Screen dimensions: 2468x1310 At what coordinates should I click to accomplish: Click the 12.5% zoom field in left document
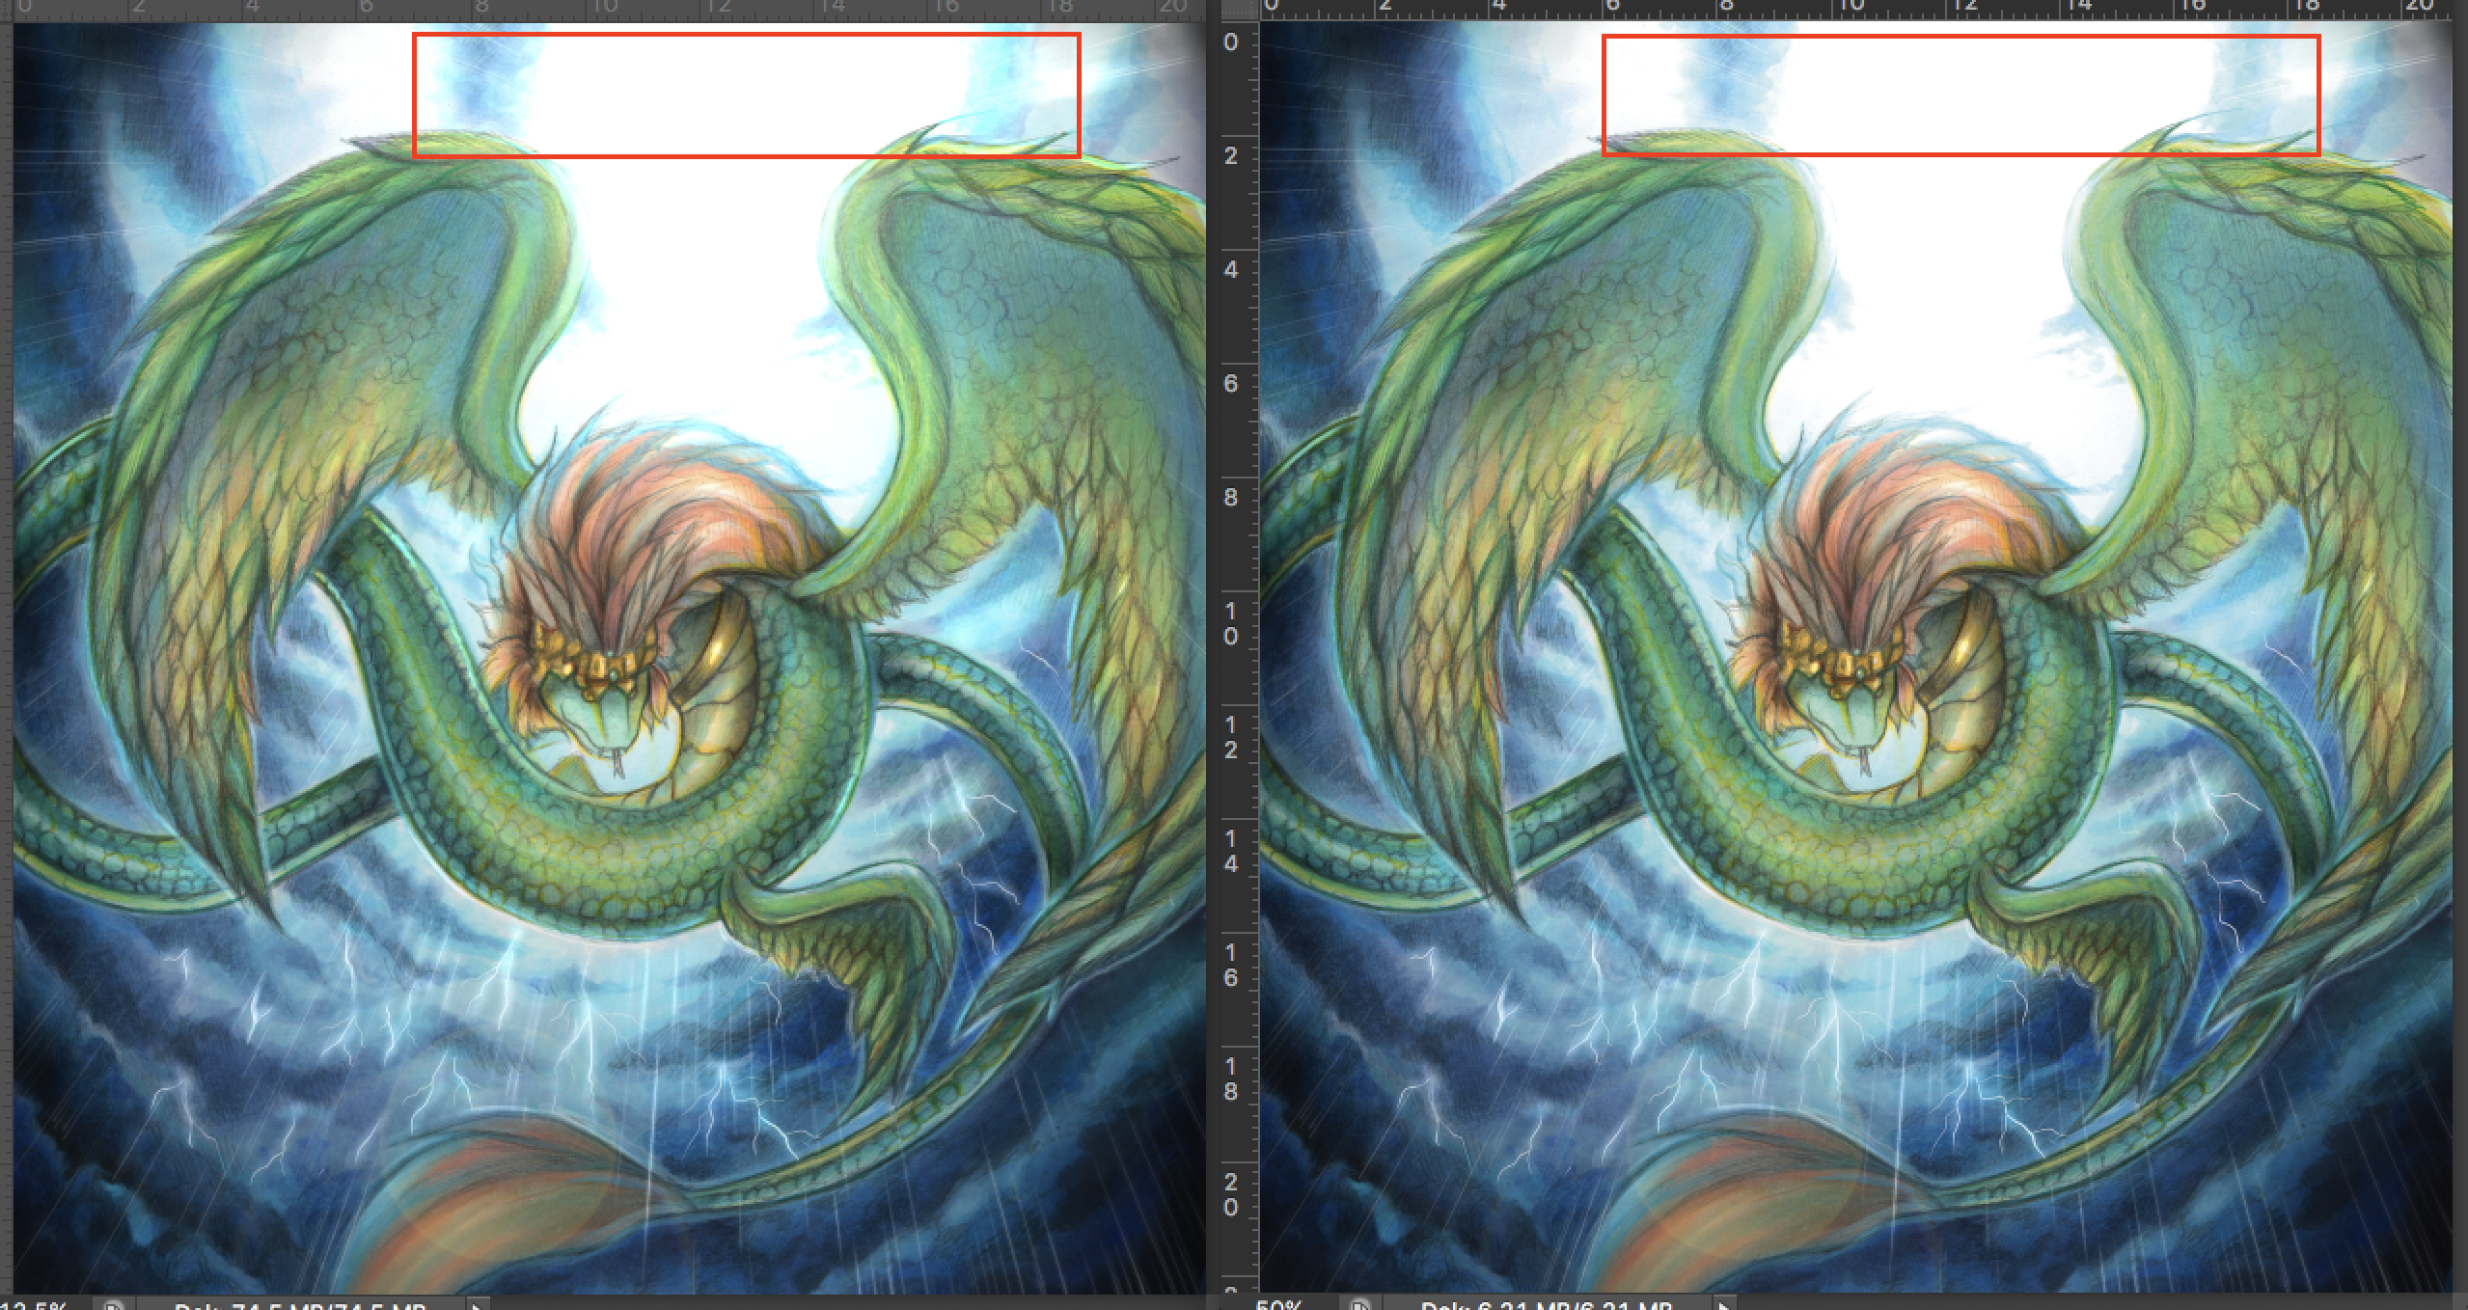(34, 1305)
